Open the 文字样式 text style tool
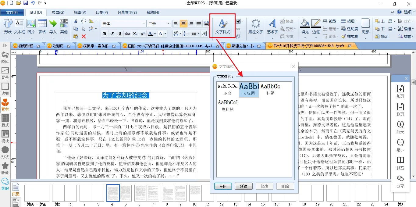 click(x=222, y=26)
